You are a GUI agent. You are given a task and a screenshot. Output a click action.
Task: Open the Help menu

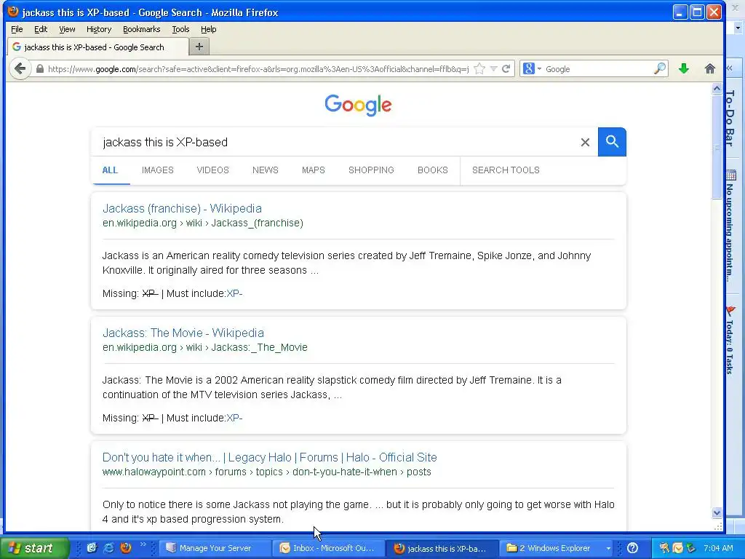click(x=209, y=29)
